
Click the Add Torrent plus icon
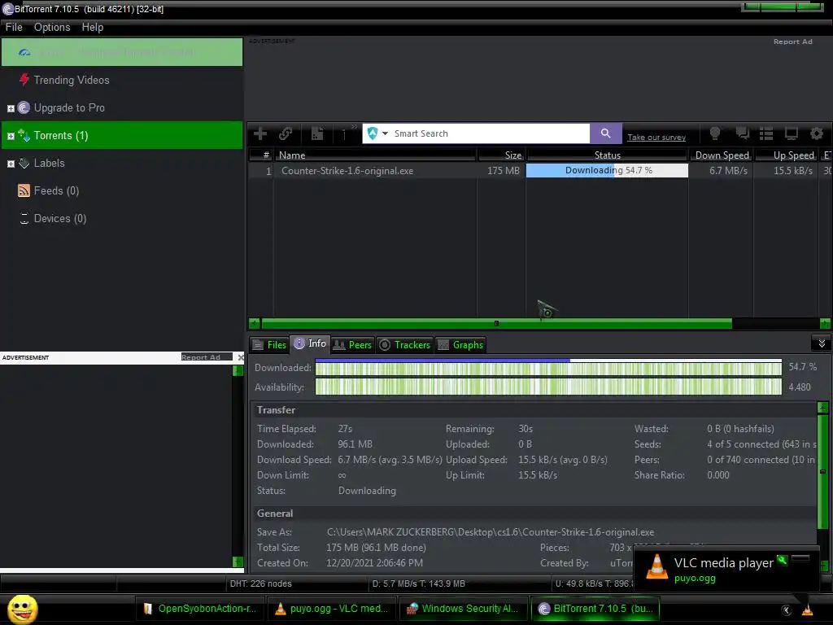[260, 133]
